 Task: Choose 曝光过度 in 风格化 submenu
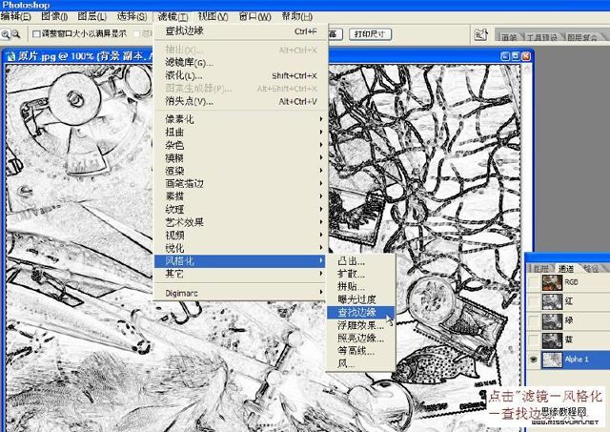click(x=361, y=299)
